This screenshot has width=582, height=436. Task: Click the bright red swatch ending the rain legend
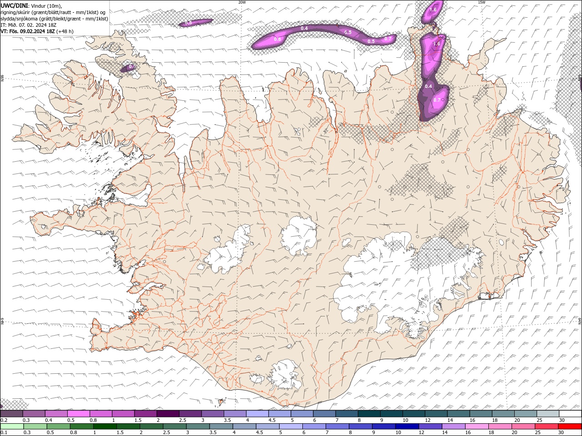click(570, 426)
